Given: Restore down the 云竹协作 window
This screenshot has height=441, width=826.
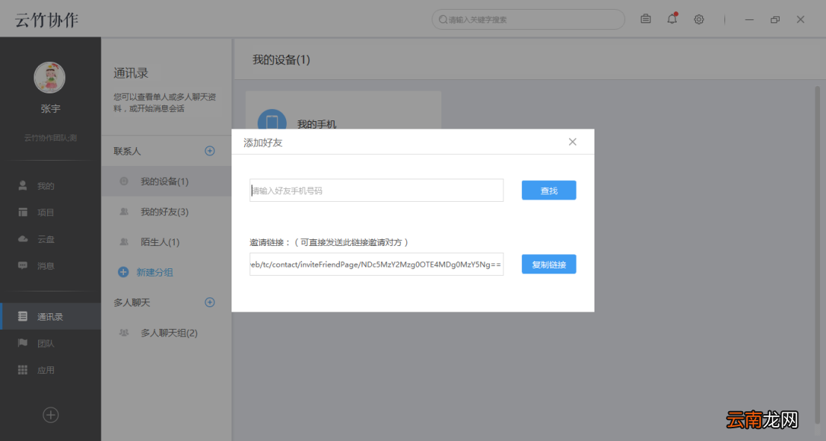Looking at the screenshot, I should [775, 19].
